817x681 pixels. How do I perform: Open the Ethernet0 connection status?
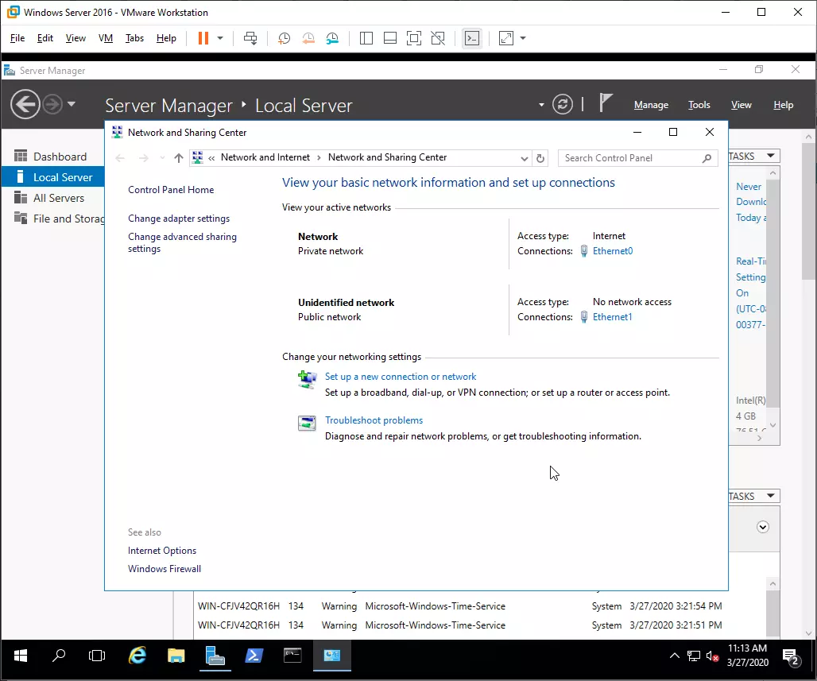[612, 250]
